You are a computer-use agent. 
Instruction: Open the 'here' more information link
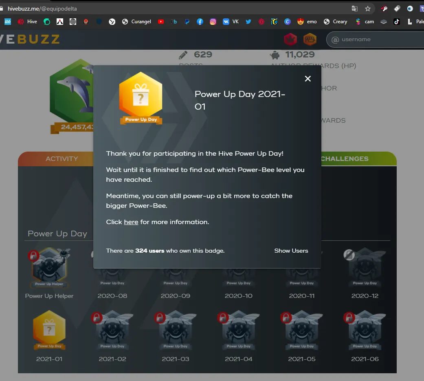click(x=131, y=222)
